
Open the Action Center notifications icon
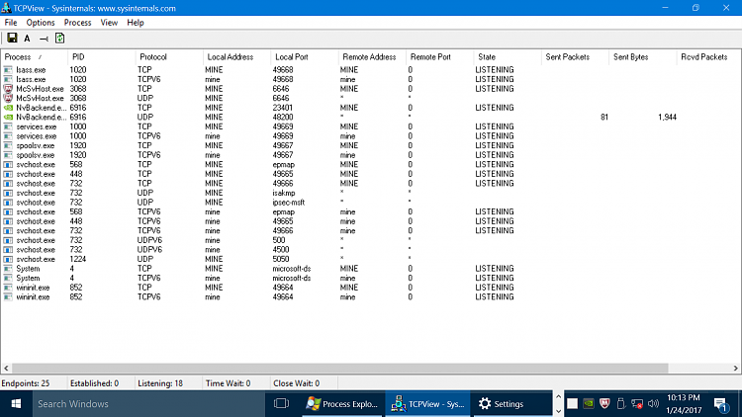coord(720,404)
